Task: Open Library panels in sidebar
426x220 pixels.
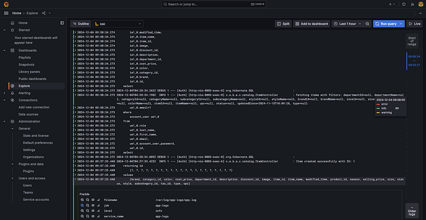Action: [29, 72]
